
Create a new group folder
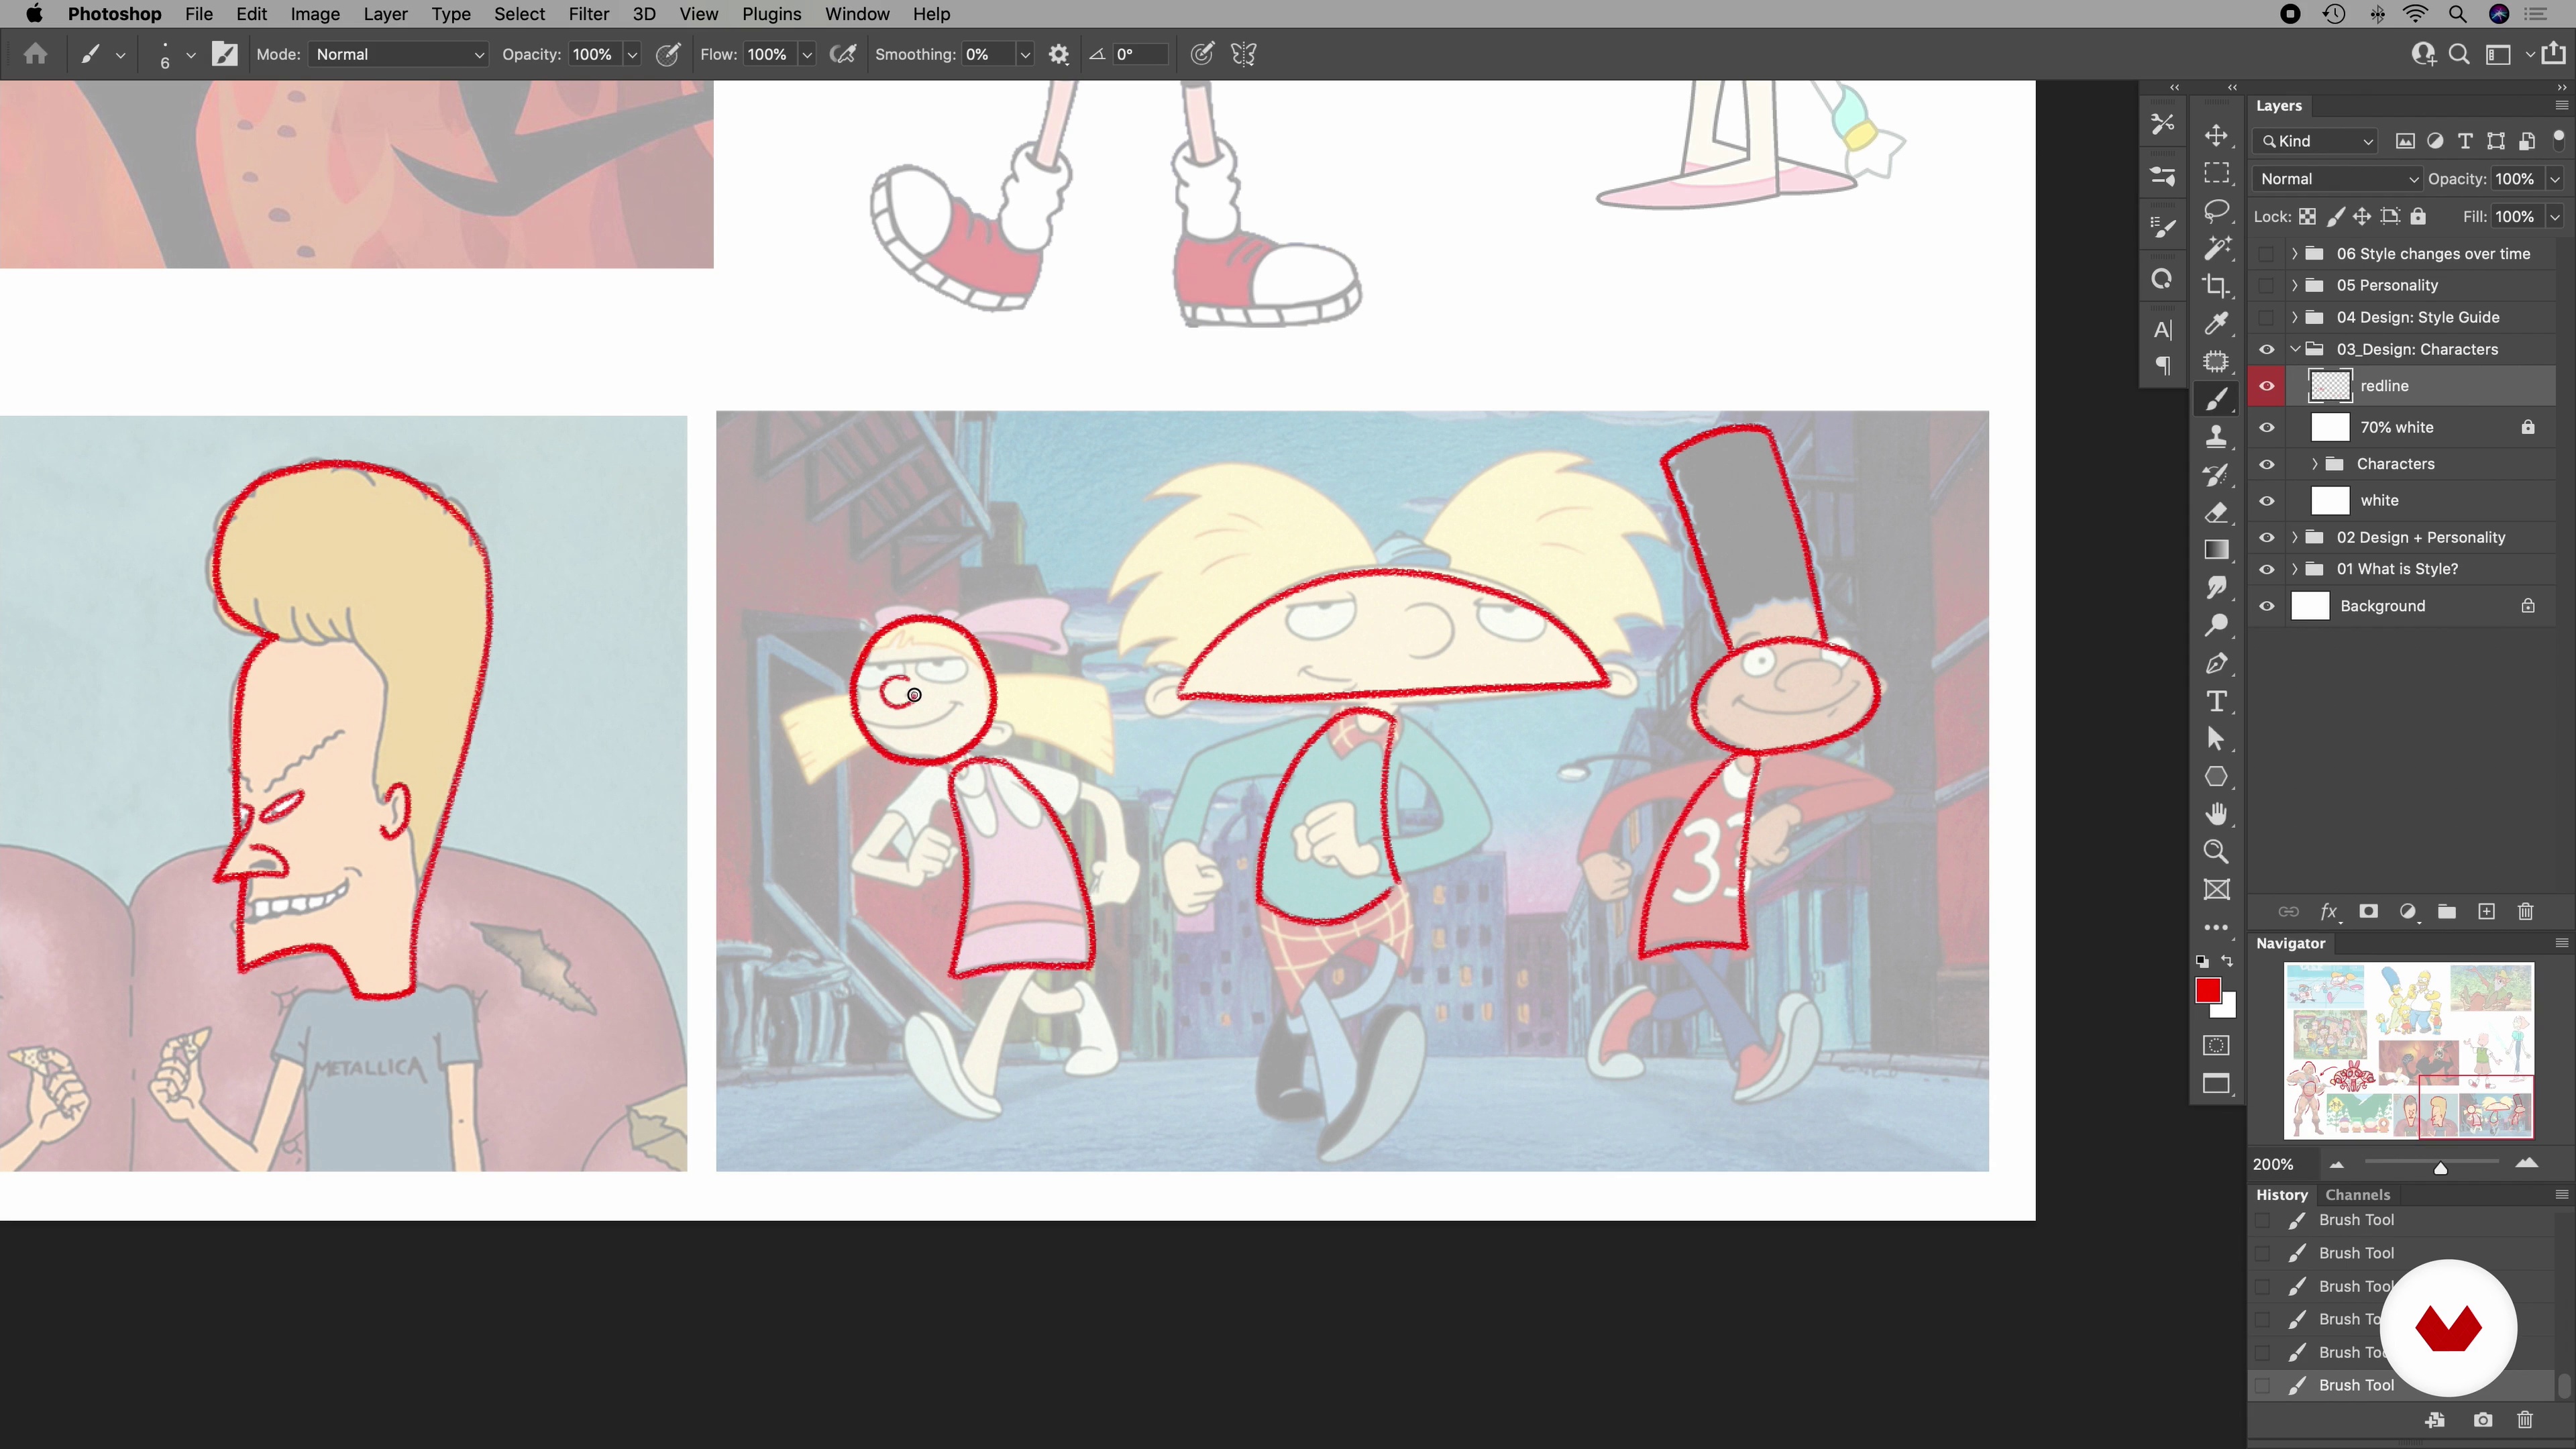point(2447,912)
